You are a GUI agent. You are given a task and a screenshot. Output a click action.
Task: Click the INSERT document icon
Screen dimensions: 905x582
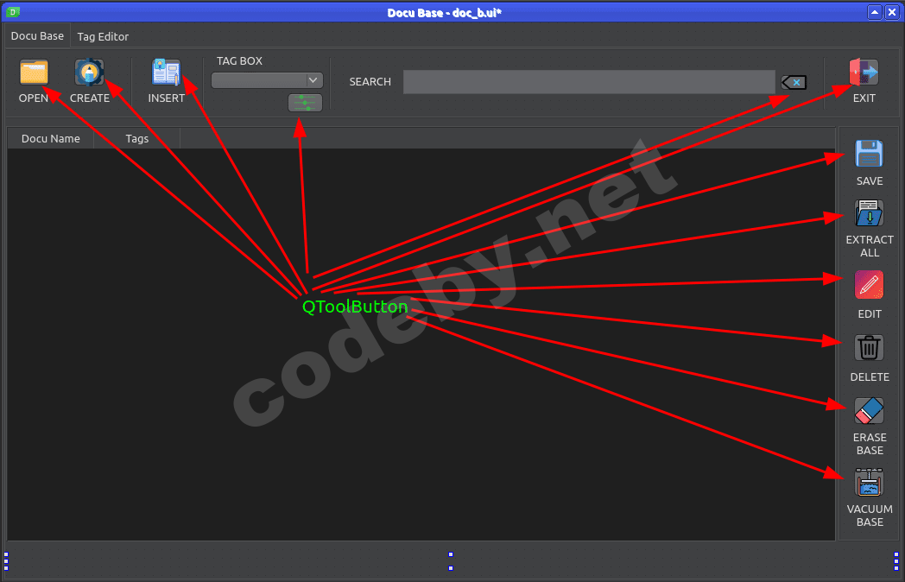[x=166, y=73]
